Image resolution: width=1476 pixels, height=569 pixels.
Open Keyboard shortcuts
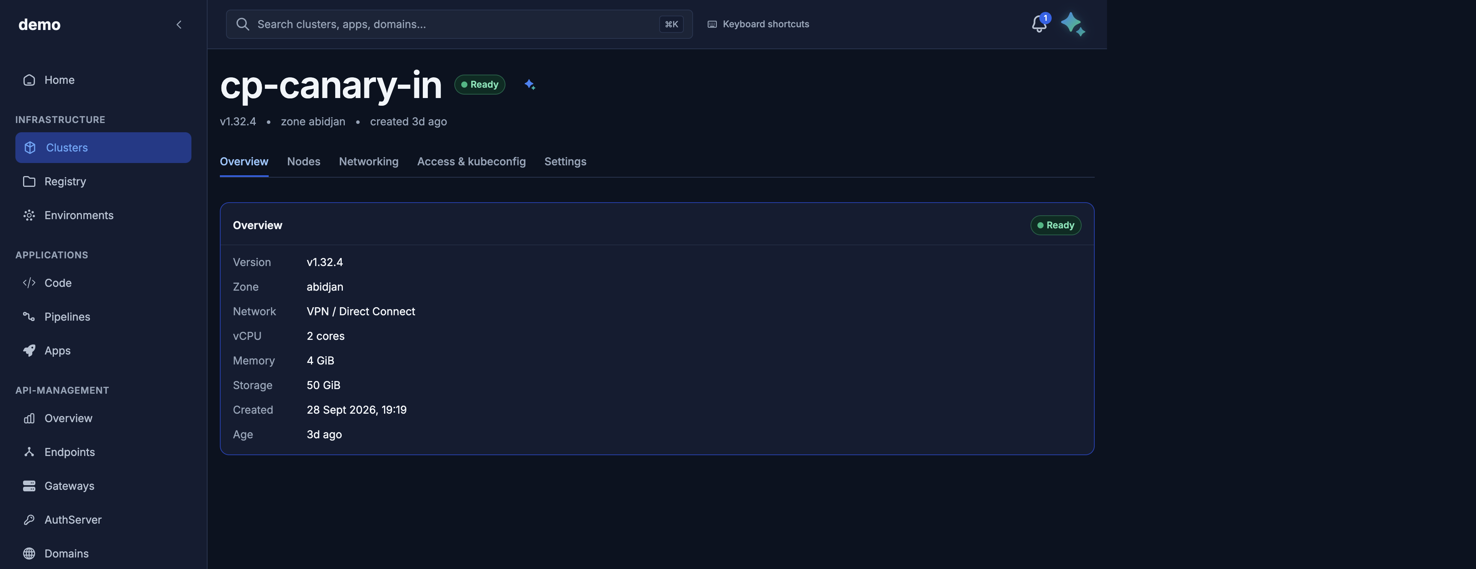(x=758, y=24)
